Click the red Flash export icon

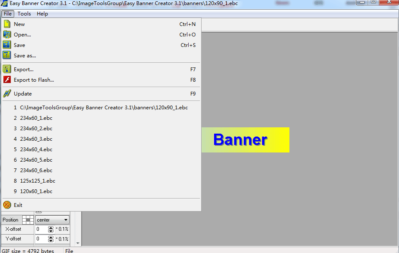(7, 80)
